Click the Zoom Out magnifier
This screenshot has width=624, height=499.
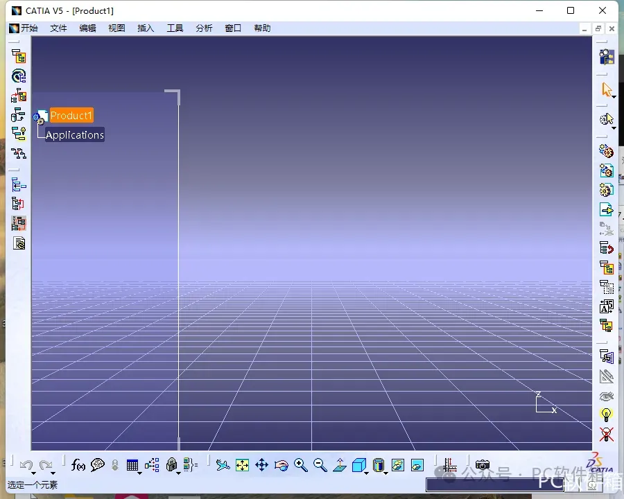[x=320, y=465]
